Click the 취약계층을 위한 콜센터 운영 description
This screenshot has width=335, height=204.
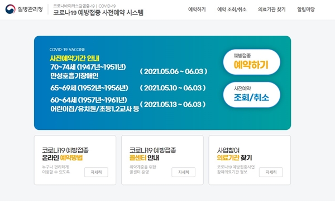pyautogui.click(x=143, y=169)
